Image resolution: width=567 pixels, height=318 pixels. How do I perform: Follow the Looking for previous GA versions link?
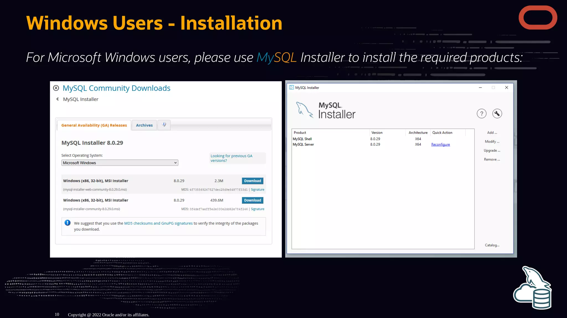coord(231,158)
